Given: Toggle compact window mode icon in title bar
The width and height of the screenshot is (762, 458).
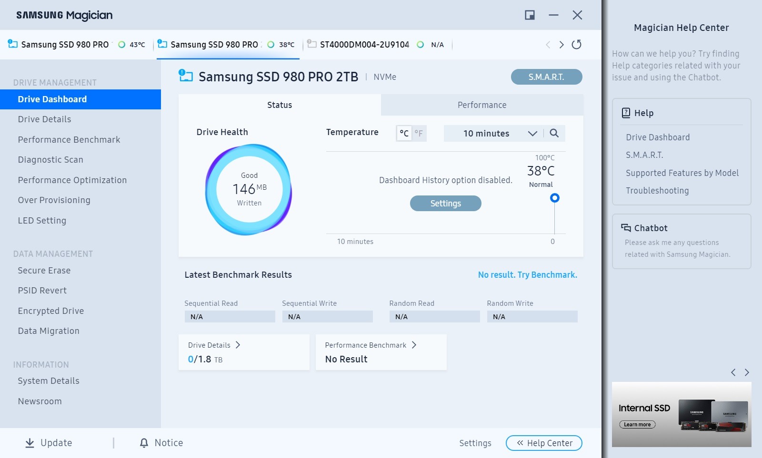Looking at the screenshot, I should [x=530, y=15].
